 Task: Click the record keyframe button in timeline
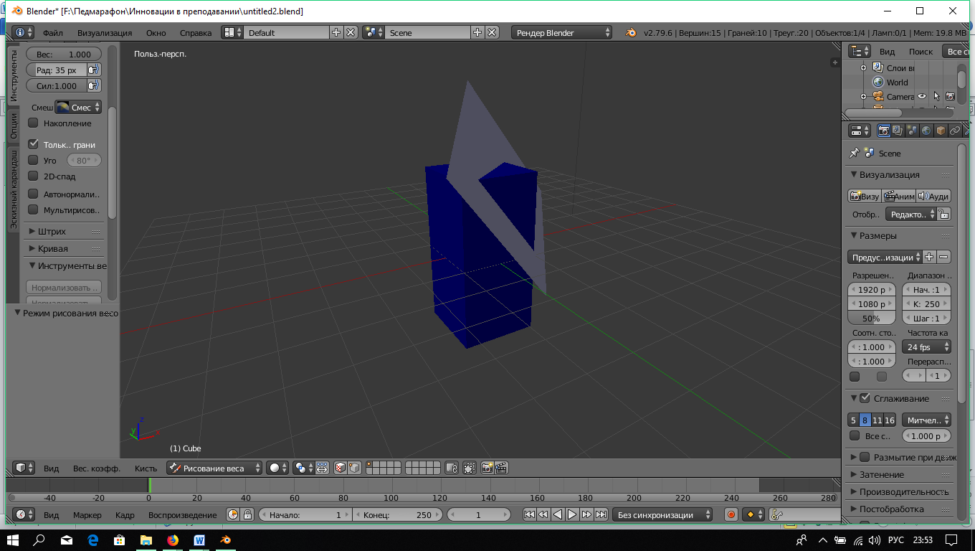click(731, 514)
